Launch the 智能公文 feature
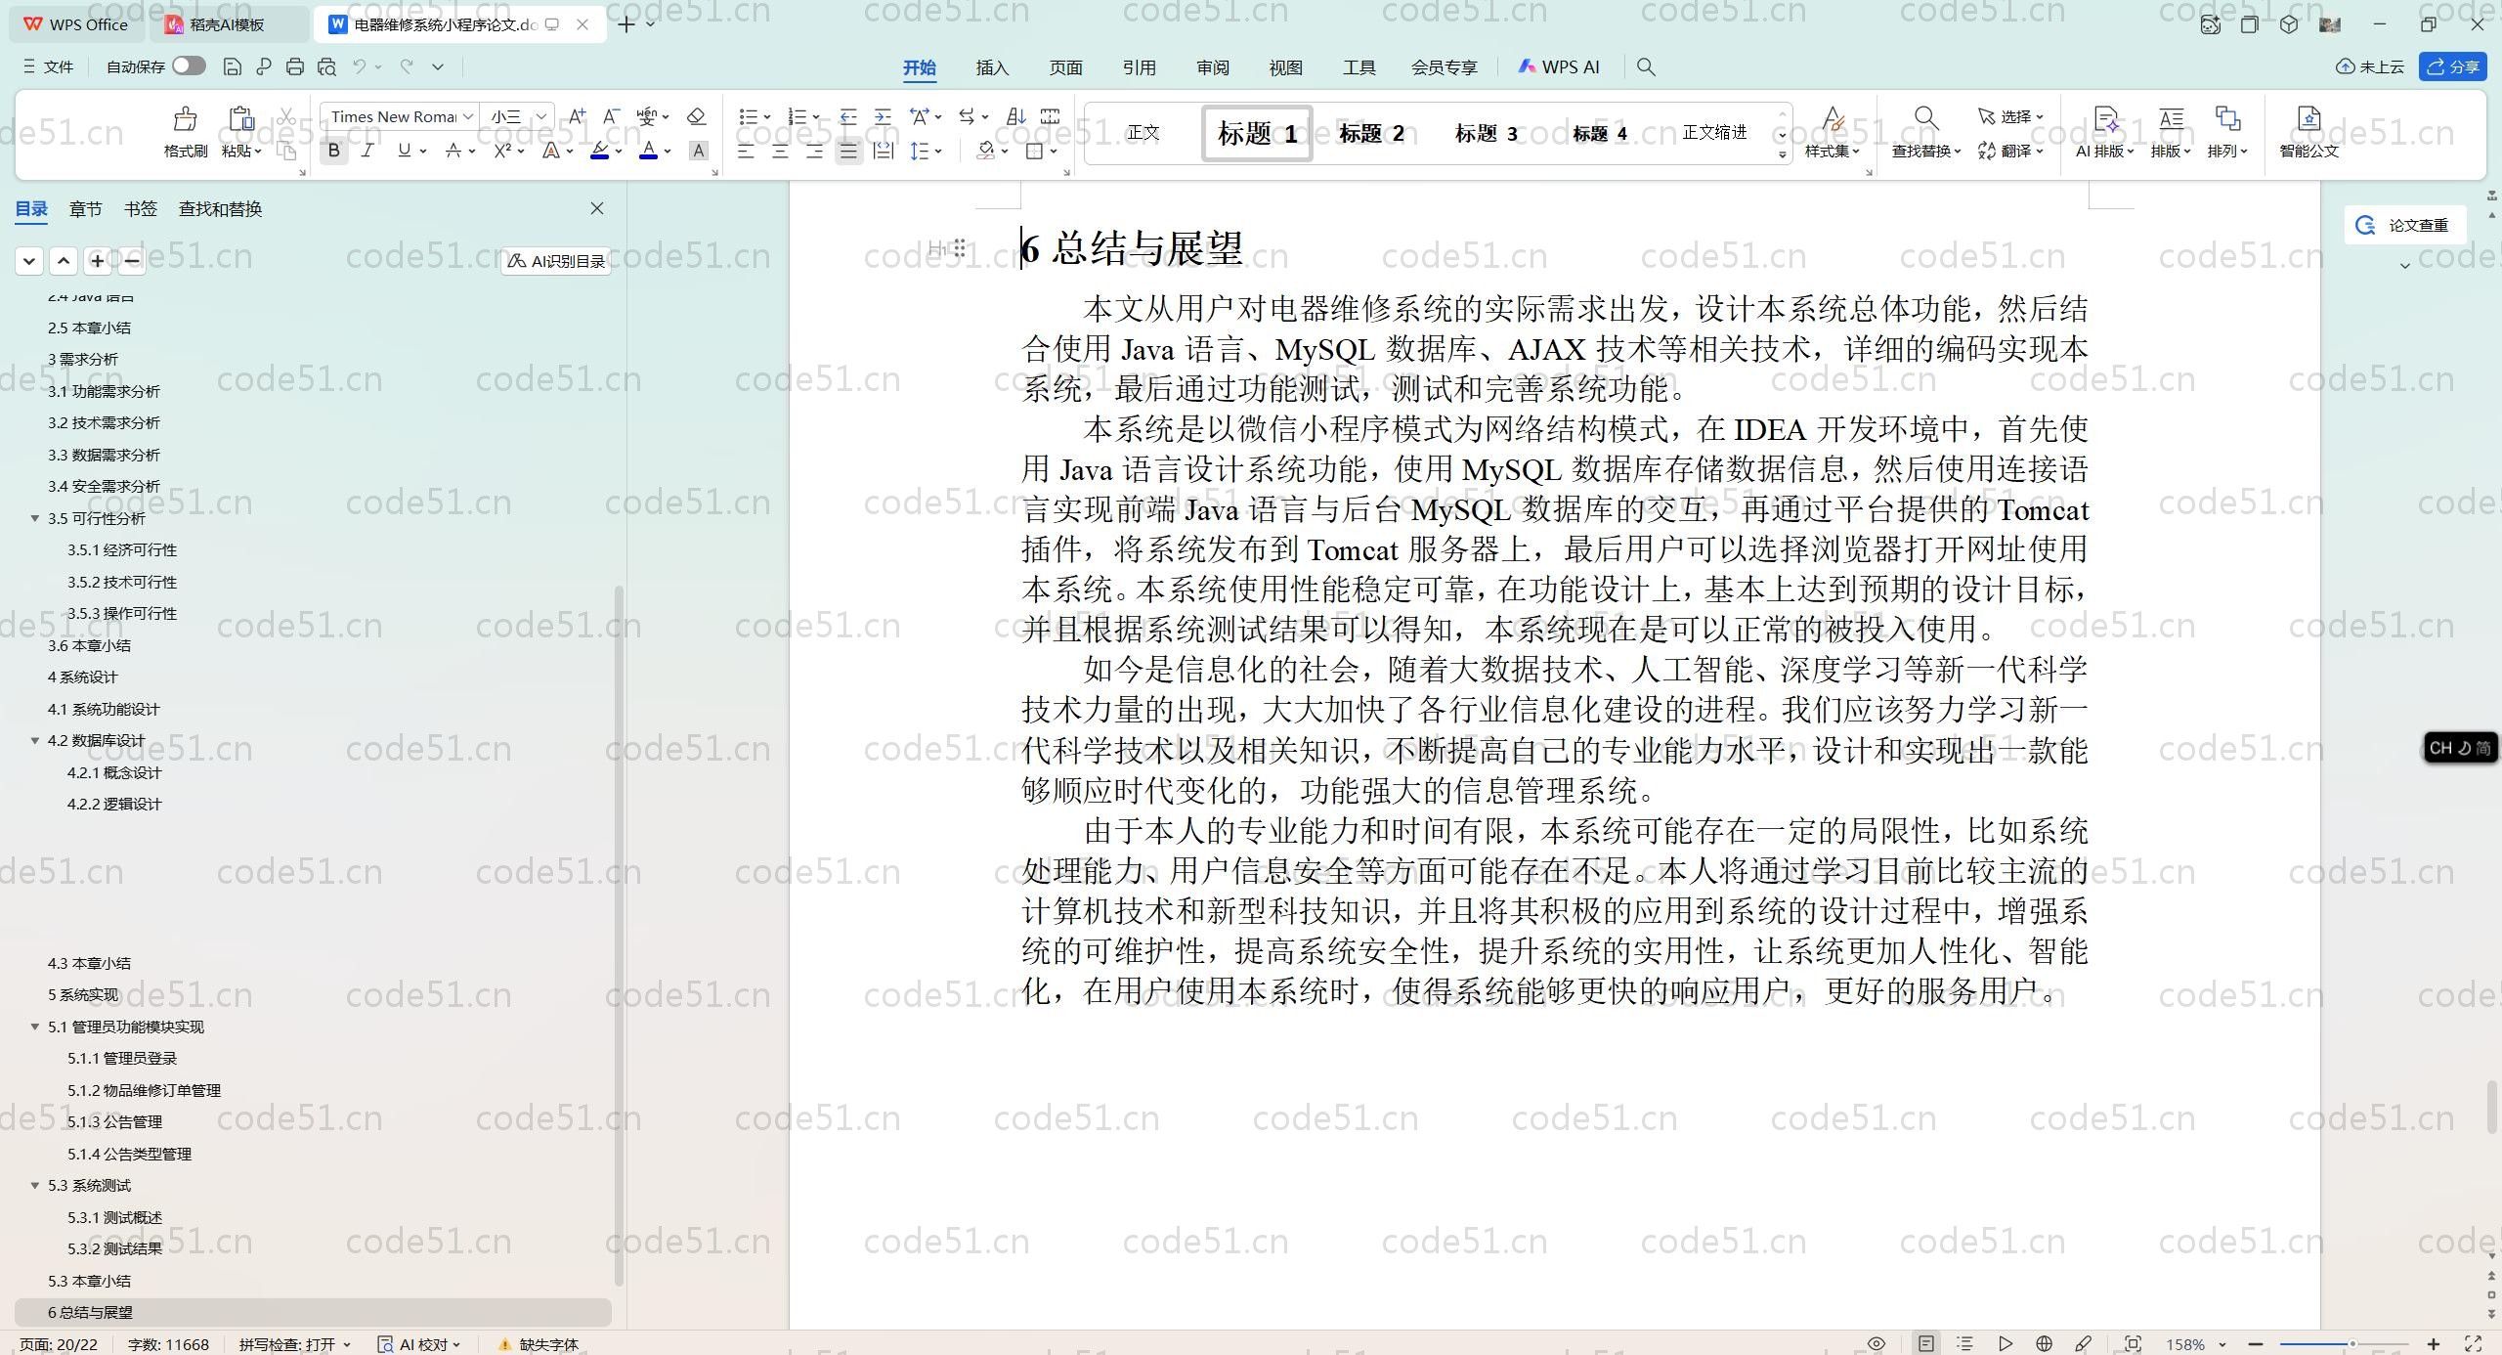The height and width of the screenshot is (1355, 2502). click(2308, 134)
